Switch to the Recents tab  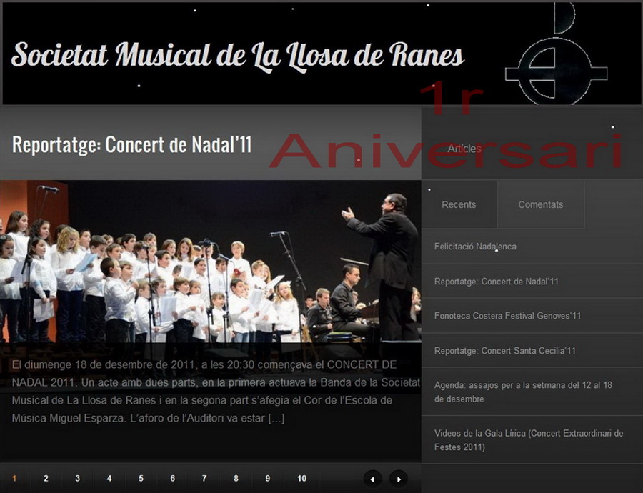(459, 204)
